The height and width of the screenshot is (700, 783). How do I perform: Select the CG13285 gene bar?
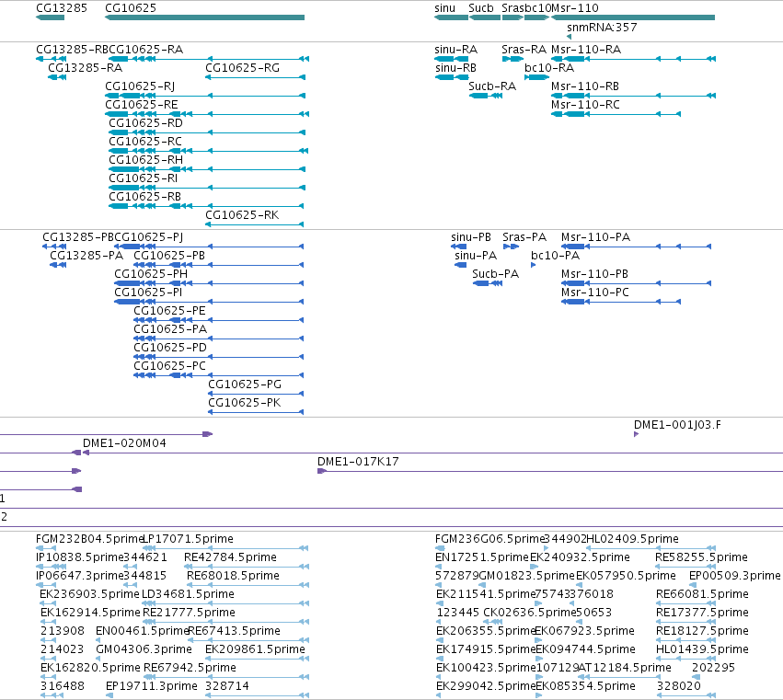tap(50, 17)
